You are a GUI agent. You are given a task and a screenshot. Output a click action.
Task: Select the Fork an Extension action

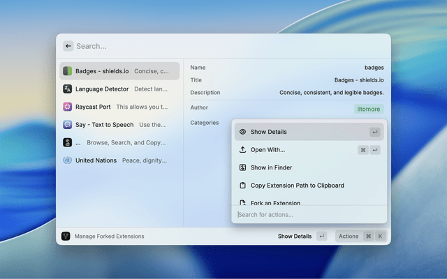coord(275,203)
